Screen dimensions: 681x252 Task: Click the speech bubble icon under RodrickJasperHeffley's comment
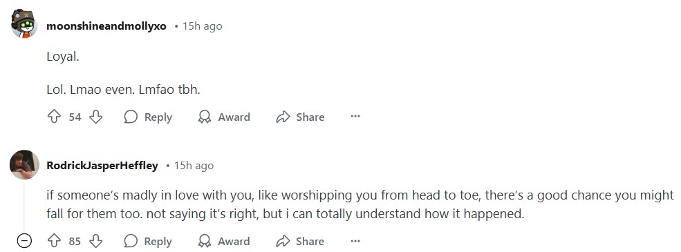[x=130, y=241]
